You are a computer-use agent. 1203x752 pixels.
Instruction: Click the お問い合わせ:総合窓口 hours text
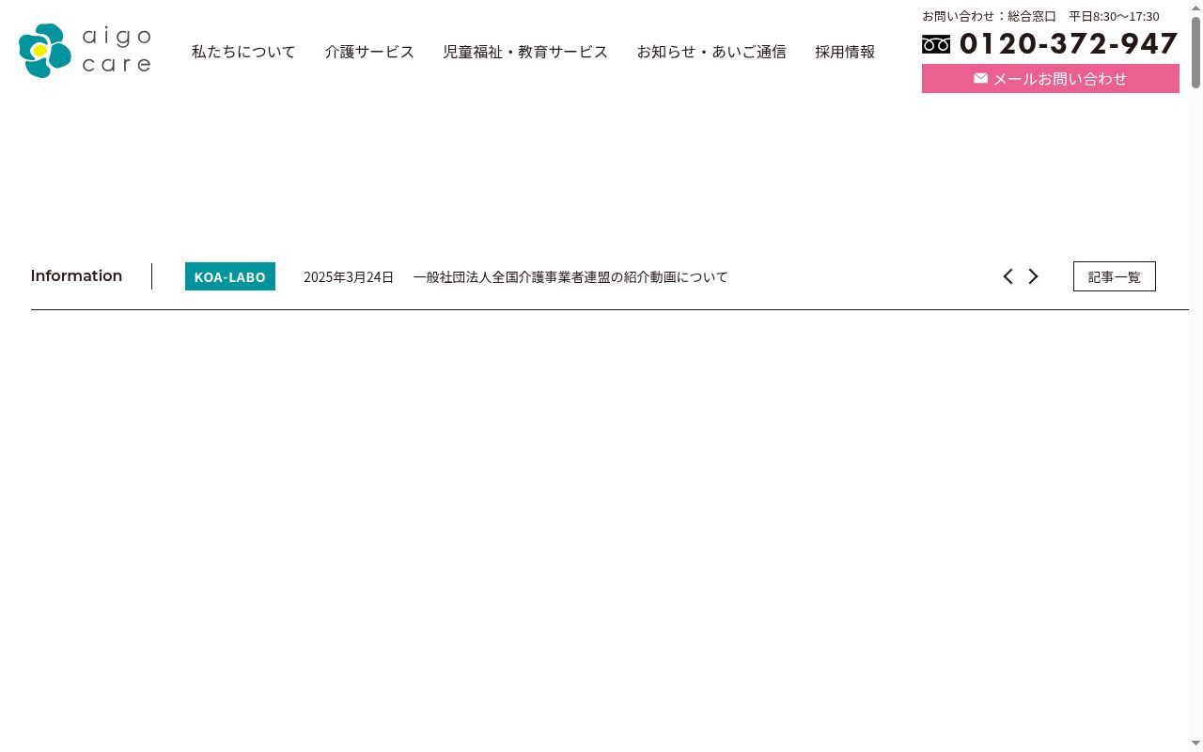point(1040,16)
